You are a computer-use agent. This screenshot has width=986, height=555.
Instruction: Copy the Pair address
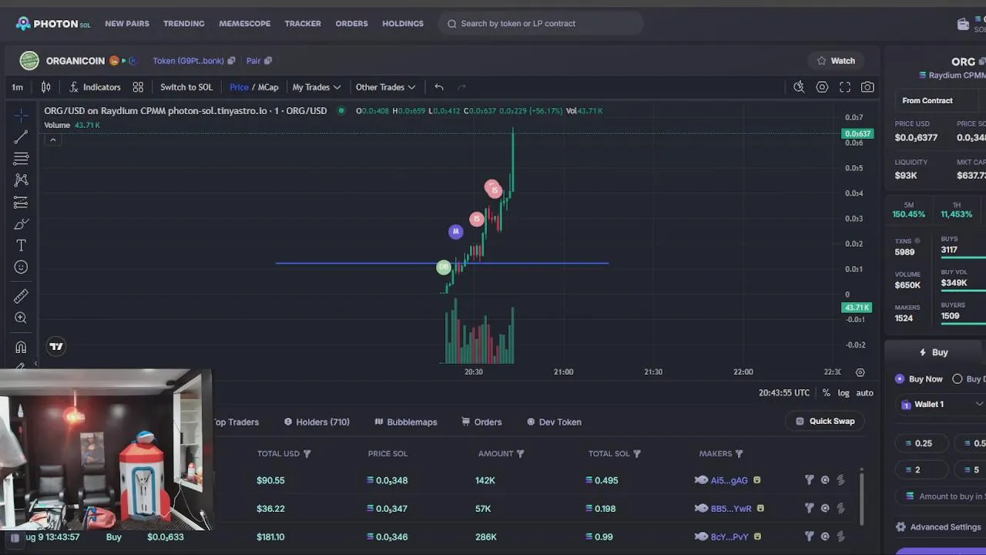click(x=268, y=61)
